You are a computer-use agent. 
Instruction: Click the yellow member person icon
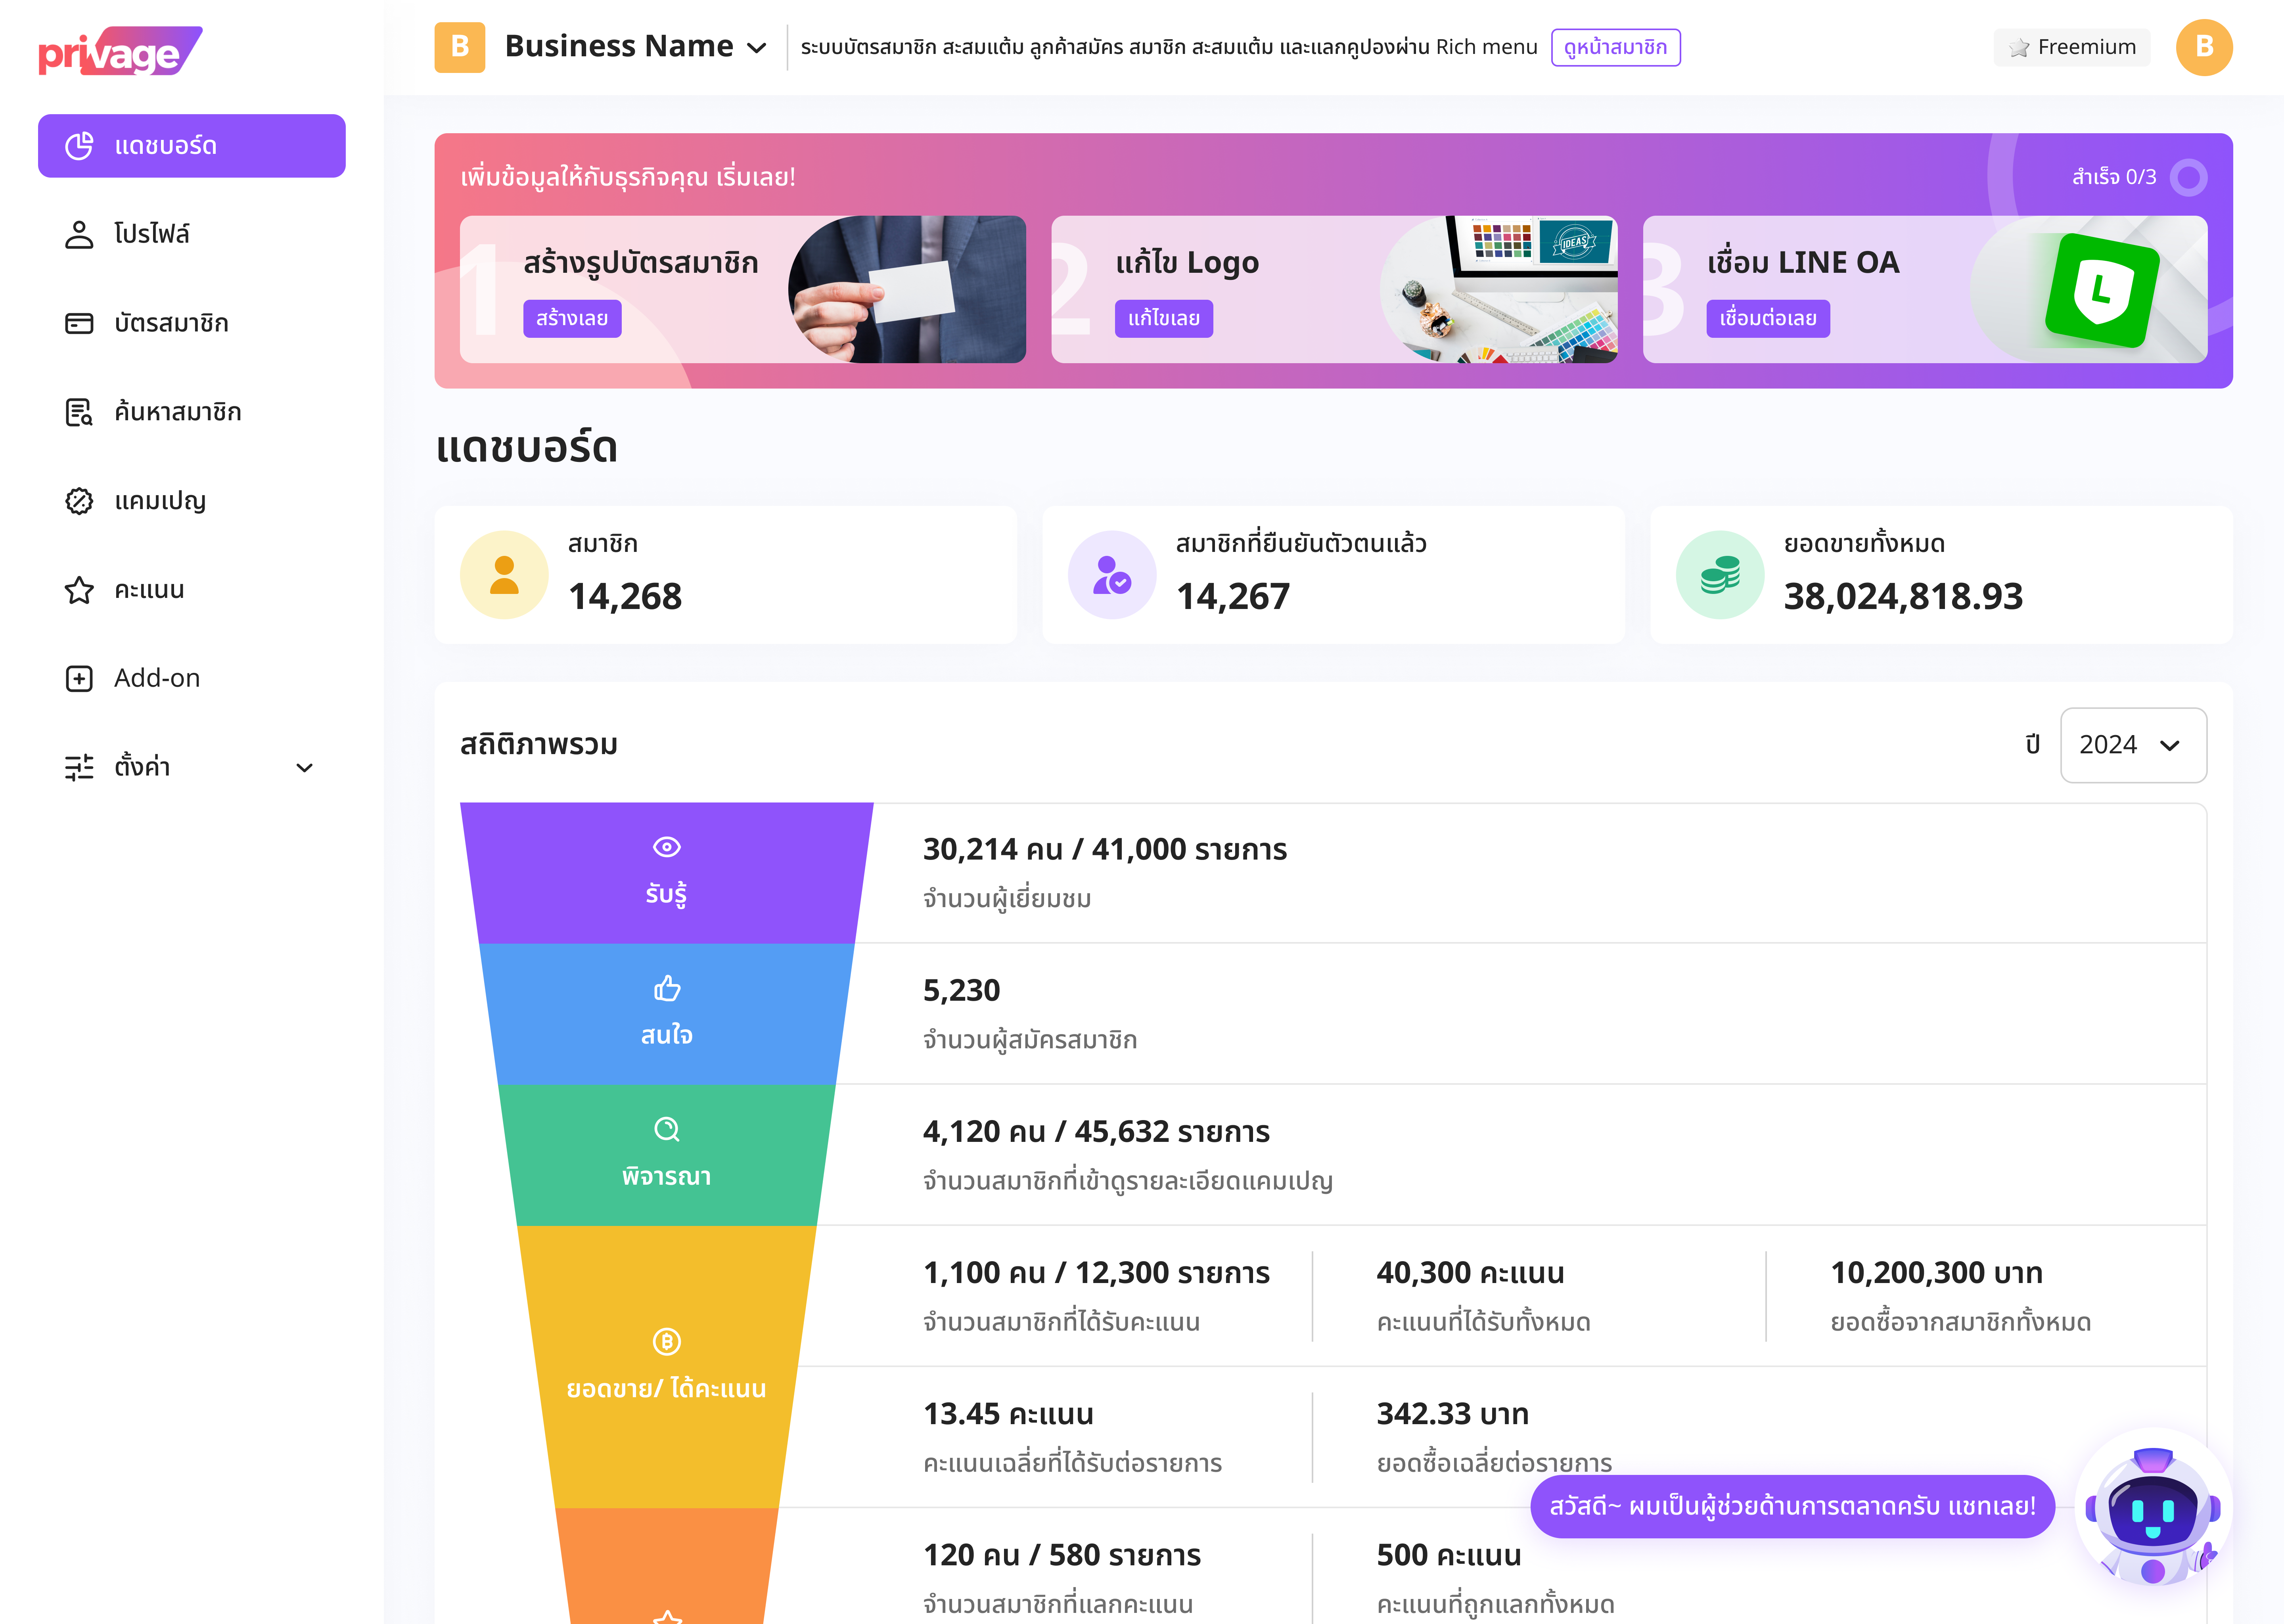pos(504,575)
